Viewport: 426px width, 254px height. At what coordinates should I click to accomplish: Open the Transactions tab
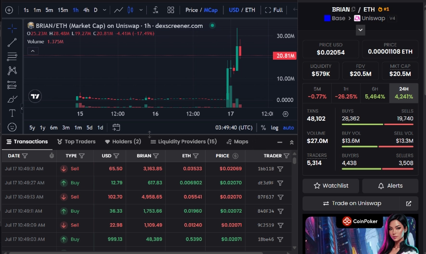click(x=27, y=141)
